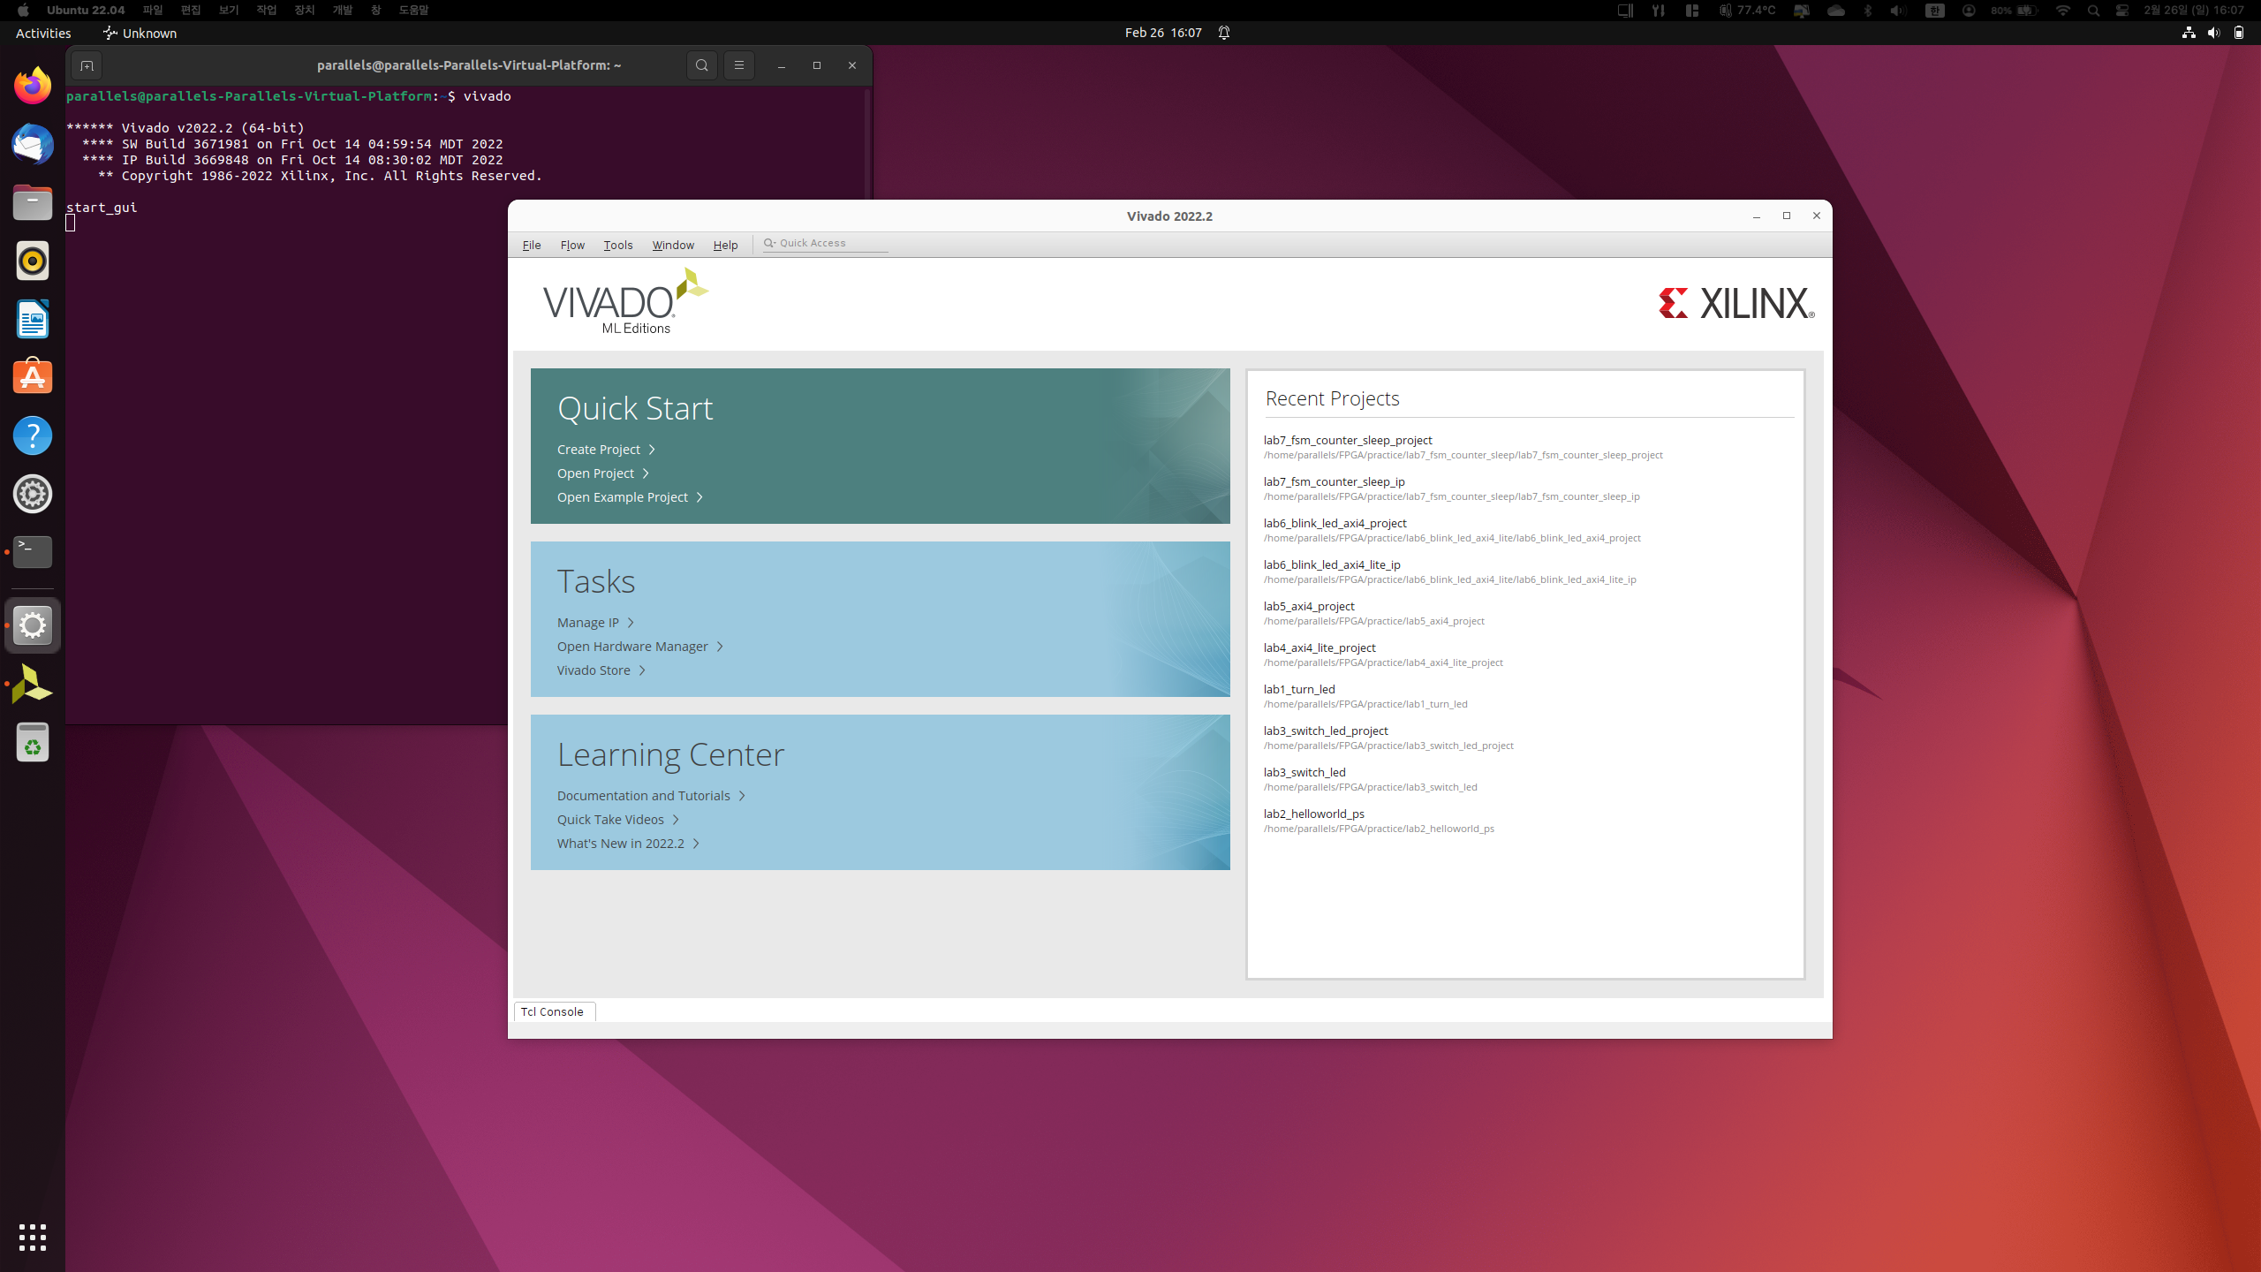Image resolution: width=2261 pixels, height=1272 pixels.
Task: Open Firefox from the Ubuntu dock
Action: point(33,86)
